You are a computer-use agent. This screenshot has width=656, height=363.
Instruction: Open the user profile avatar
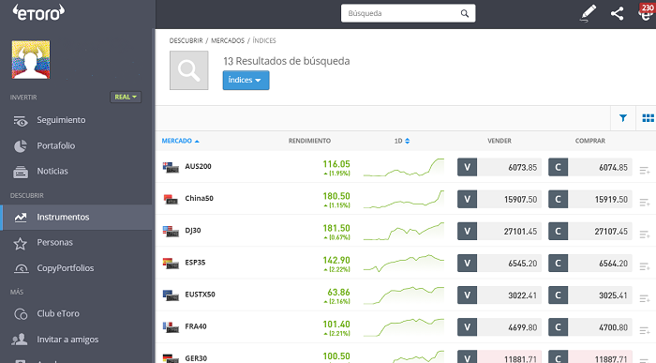coord(31,60)
